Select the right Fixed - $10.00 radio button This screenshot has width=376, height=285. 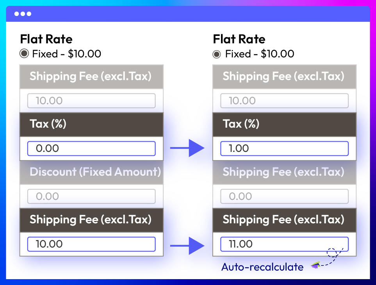pyautogui.click(x=217, y=54)
